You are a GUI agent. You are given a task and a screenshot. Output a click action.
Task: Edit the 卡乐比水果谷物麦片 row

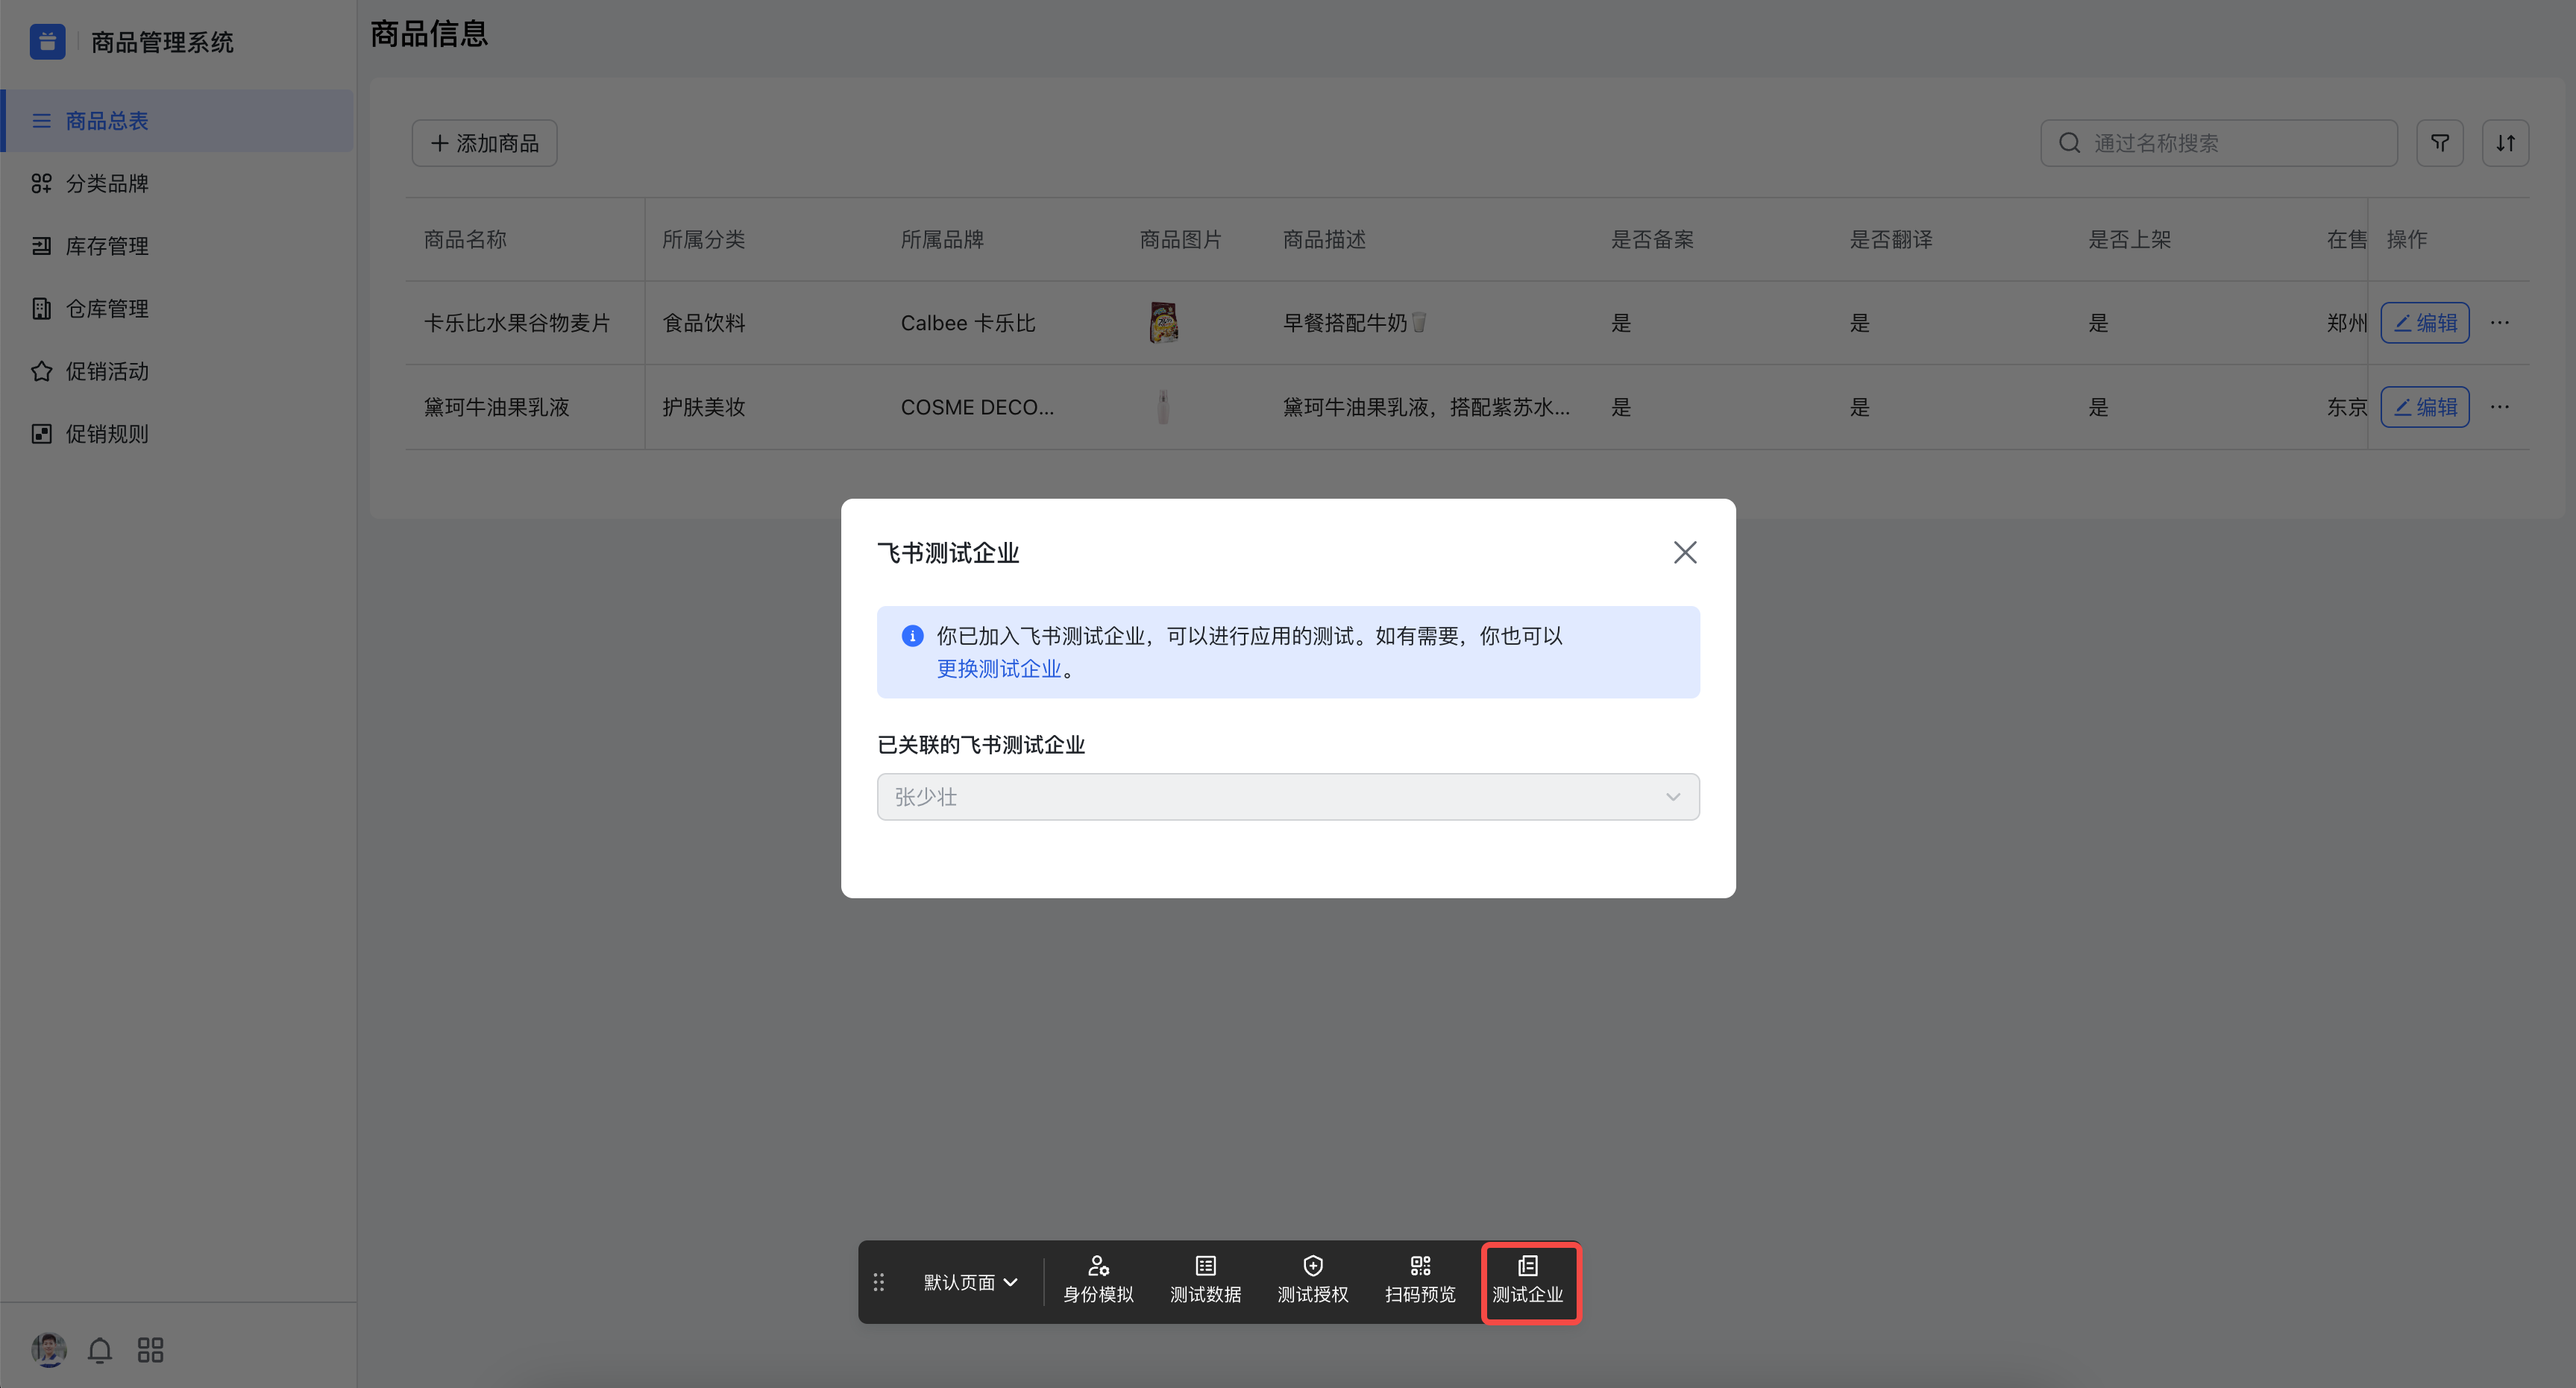click(x=2424, y=323)
